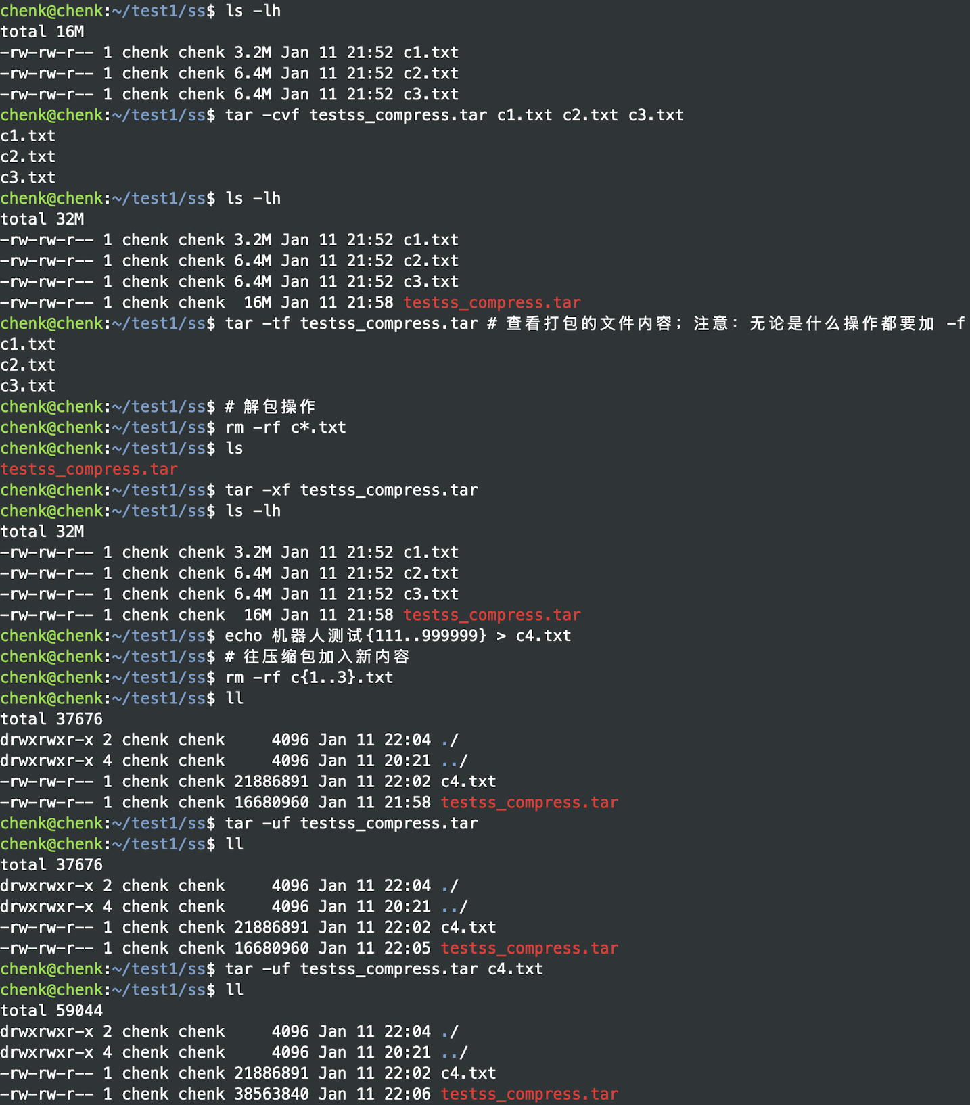Image resolution: width=970 pixels, height=1105 pixels.
Task: Click the red filename on its own line
Action: pyautogui.click(x=89, y=469)
